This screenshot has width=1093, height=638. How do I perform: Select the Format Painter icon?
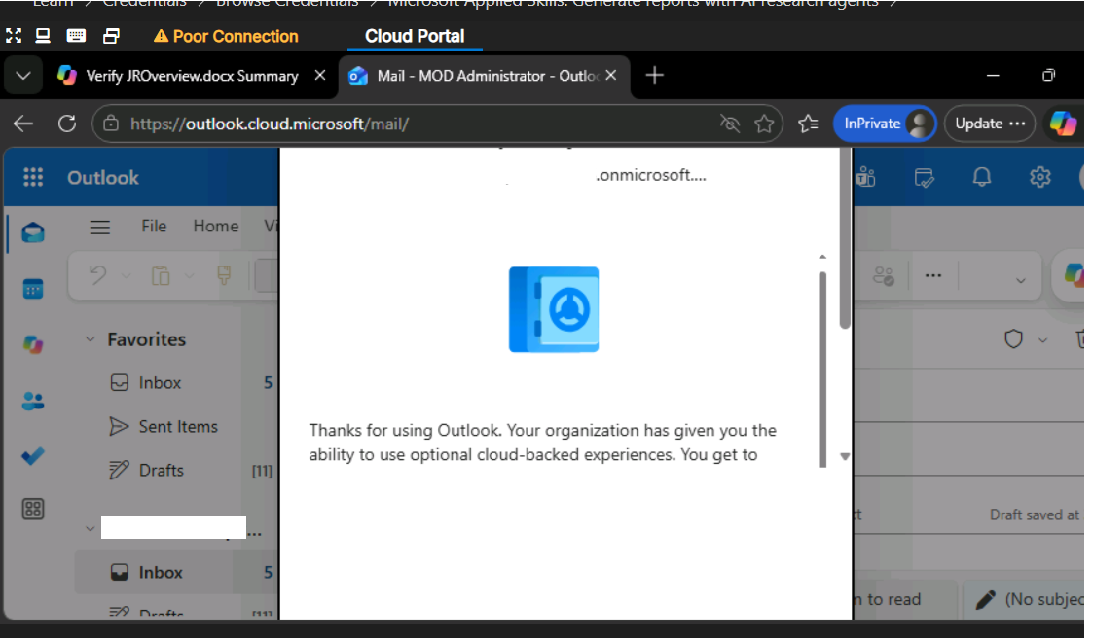pos(224,275)
